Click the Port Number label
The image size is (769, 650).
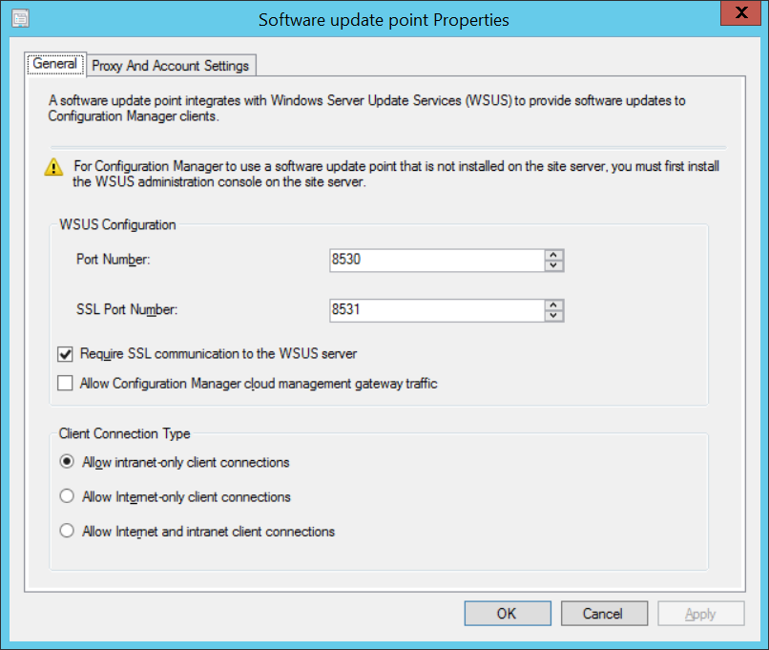pos(114,260)
